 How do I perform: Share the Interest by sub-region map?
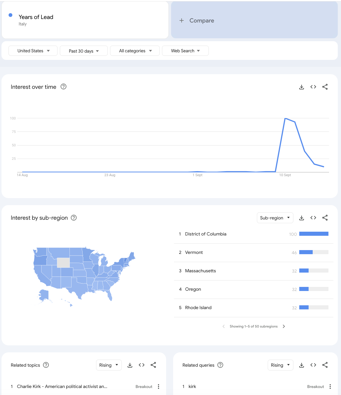point(325,218)
